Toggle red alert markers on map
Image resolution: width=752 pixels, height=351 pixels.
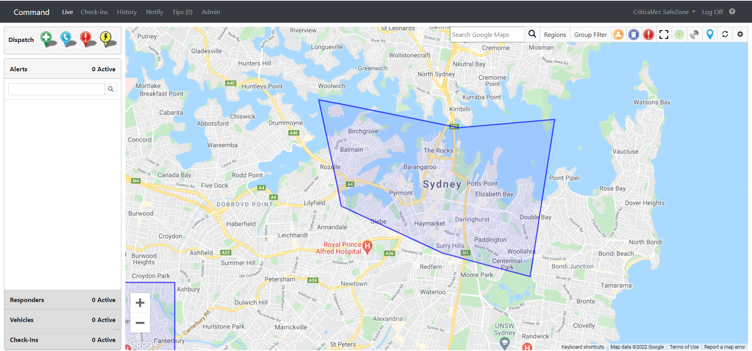(649, 34)
